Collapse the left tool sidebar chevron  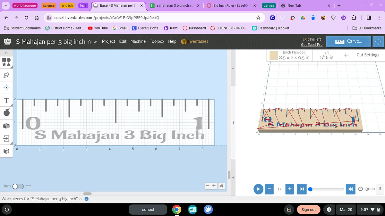[6, 53]
